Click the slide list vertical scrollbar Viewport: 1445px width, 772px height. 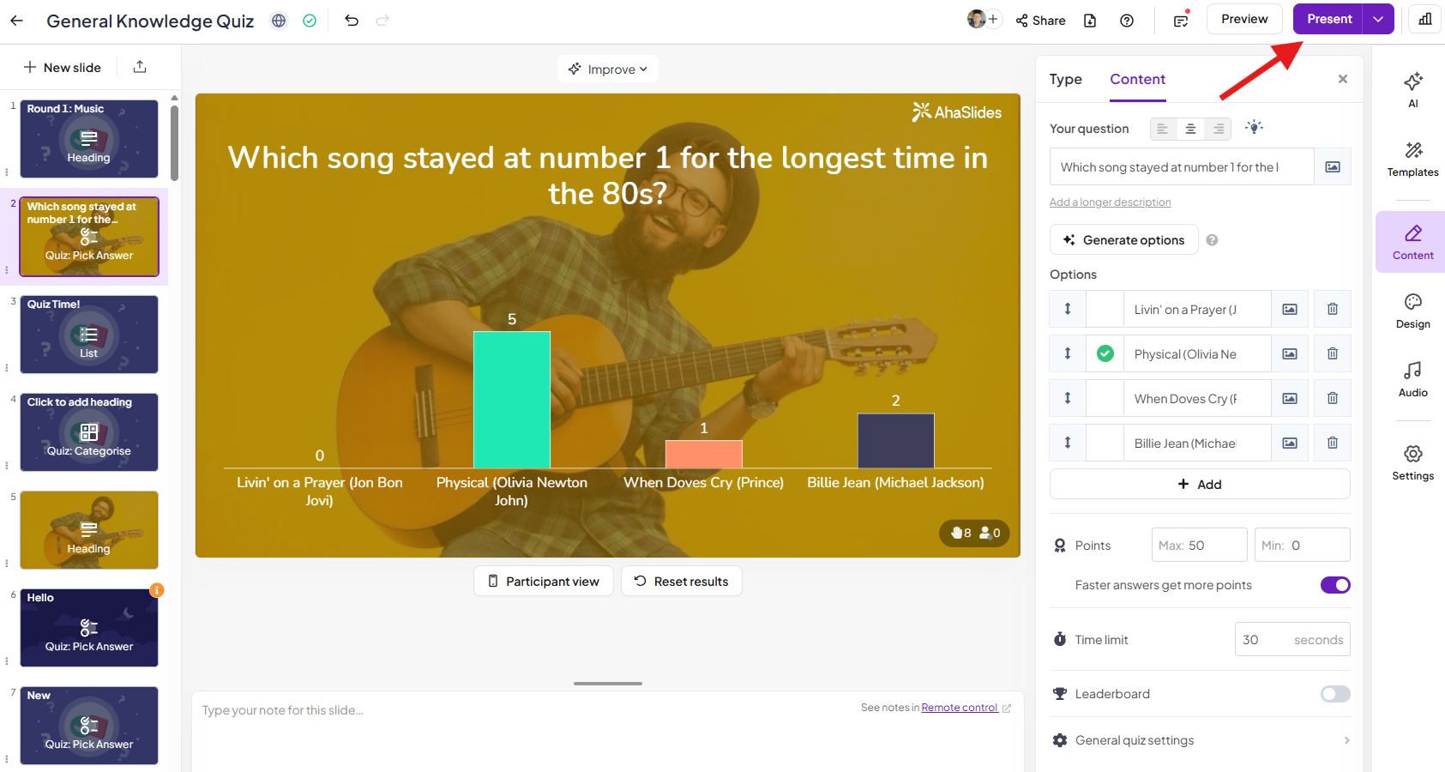174,142
